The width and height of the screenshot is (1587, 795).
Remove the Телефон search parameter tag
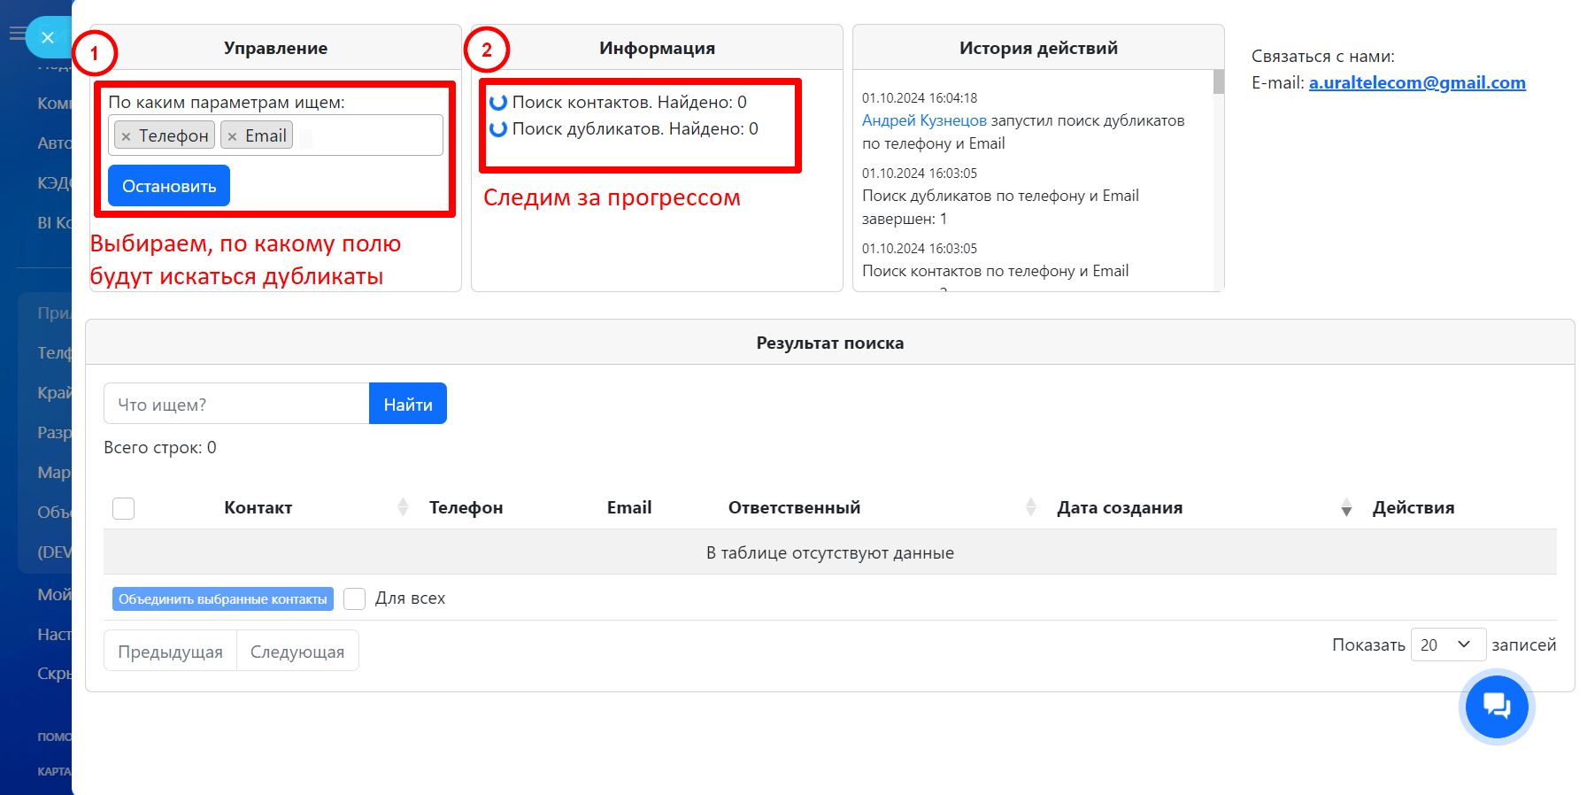[x=127, y=136]
